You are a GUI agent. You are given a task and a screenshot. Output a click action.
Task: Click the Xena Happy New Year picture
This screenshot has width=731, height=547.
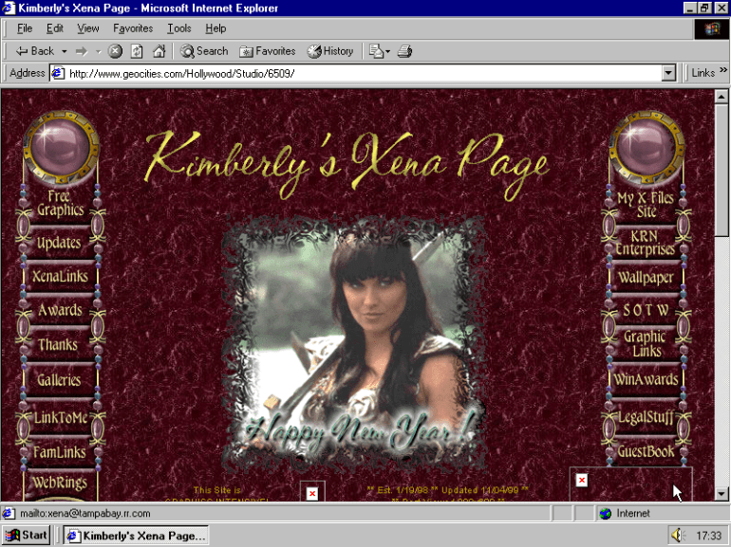(x=355, y=344)
